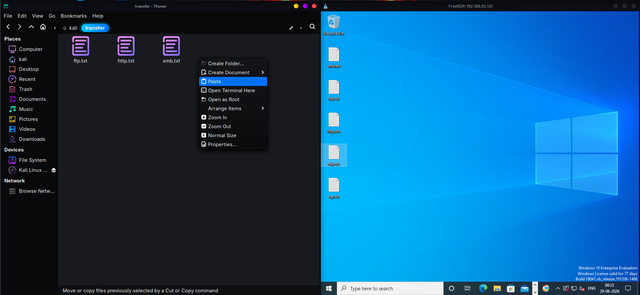
Task: Click the path edit pencil icon
Action: 291,28
